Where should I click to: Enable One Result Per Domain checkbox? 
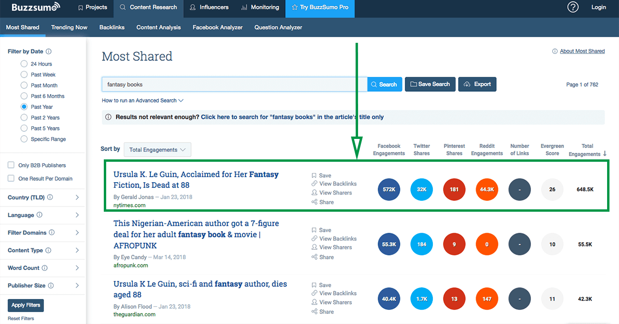11,178
